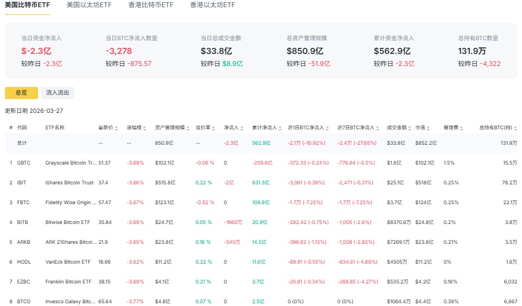Click 总持有BTC数量 value 131.9万
Screen dimensions: 522x306
472,51
